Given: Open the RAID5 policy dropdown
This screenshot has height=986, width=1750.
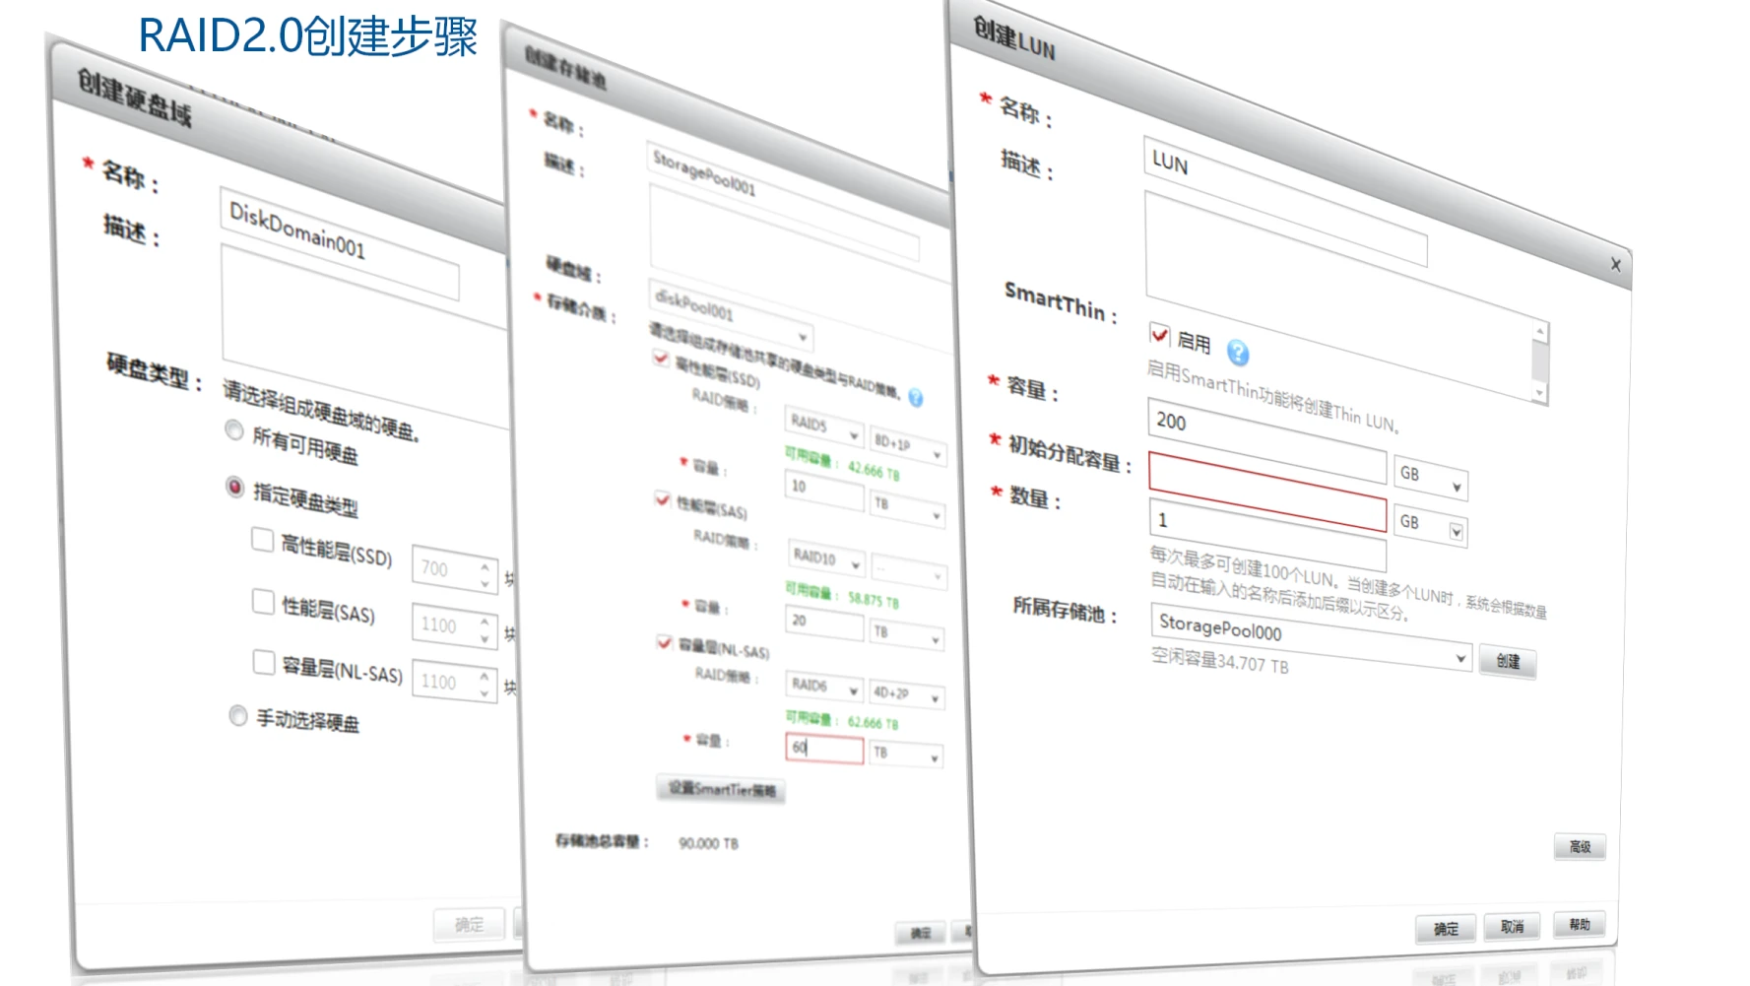Looking at the screenshot, I should pyautogui.click(x=853, y=434).
